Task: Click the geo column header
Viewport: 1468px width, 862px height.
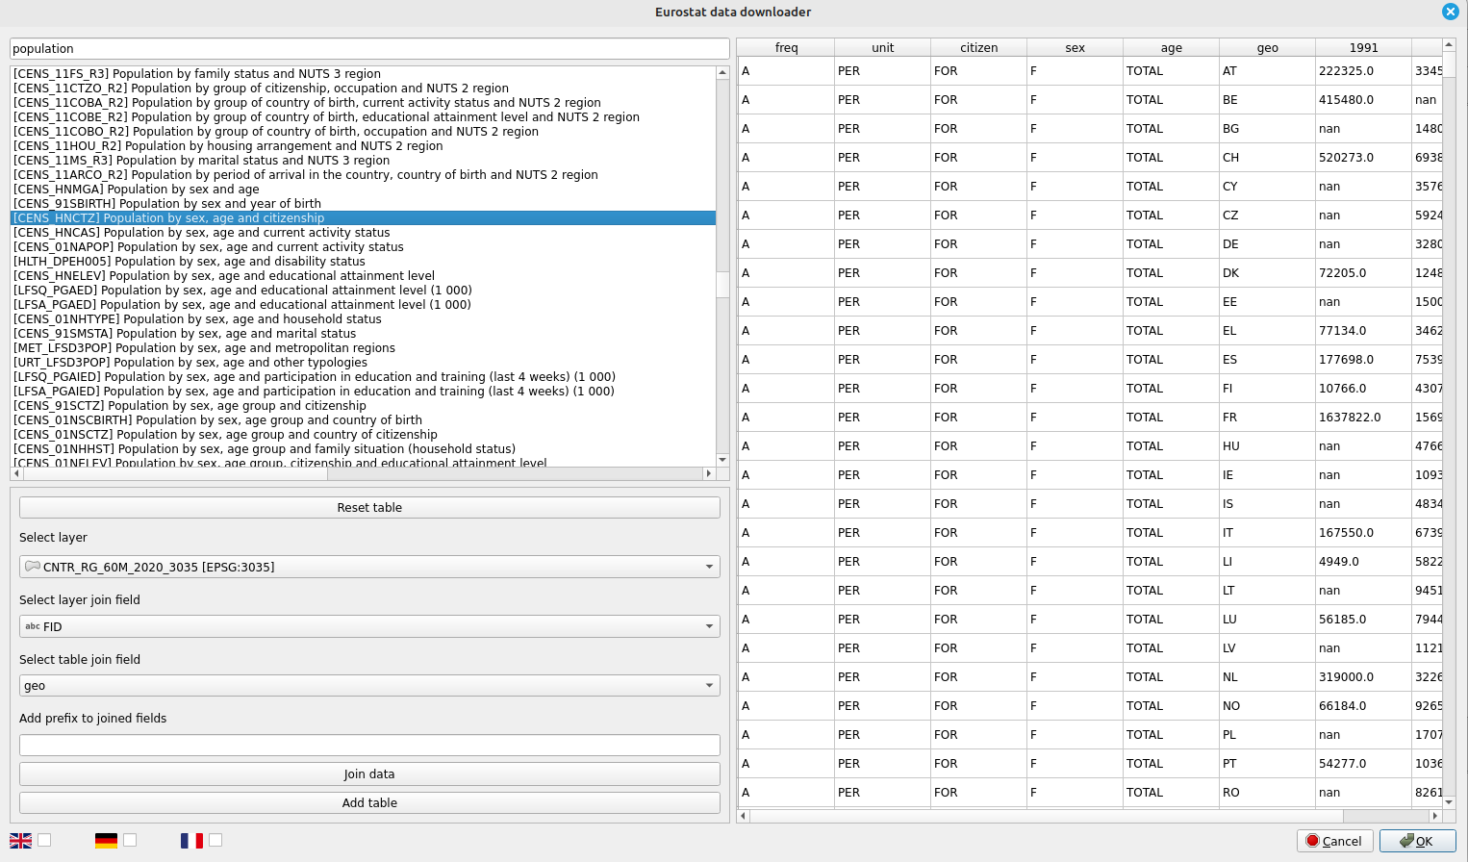Action: point(1267,47)
